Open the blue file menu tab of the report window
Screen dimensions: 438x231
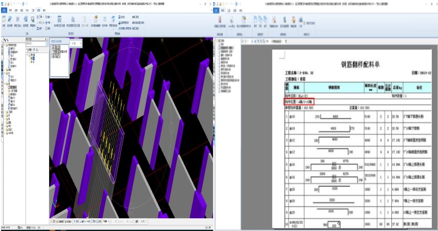217,10
